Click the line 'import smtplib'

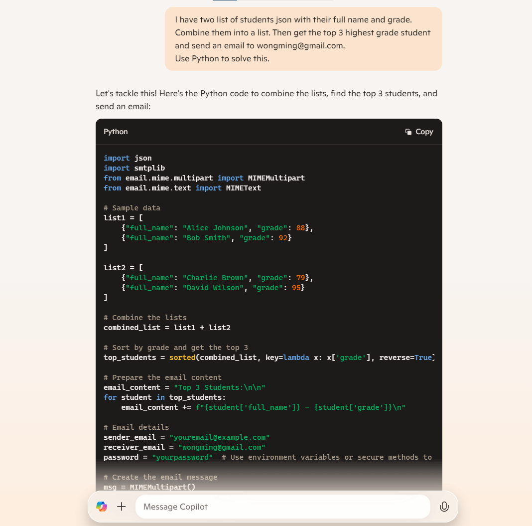[x=134, y=168]
